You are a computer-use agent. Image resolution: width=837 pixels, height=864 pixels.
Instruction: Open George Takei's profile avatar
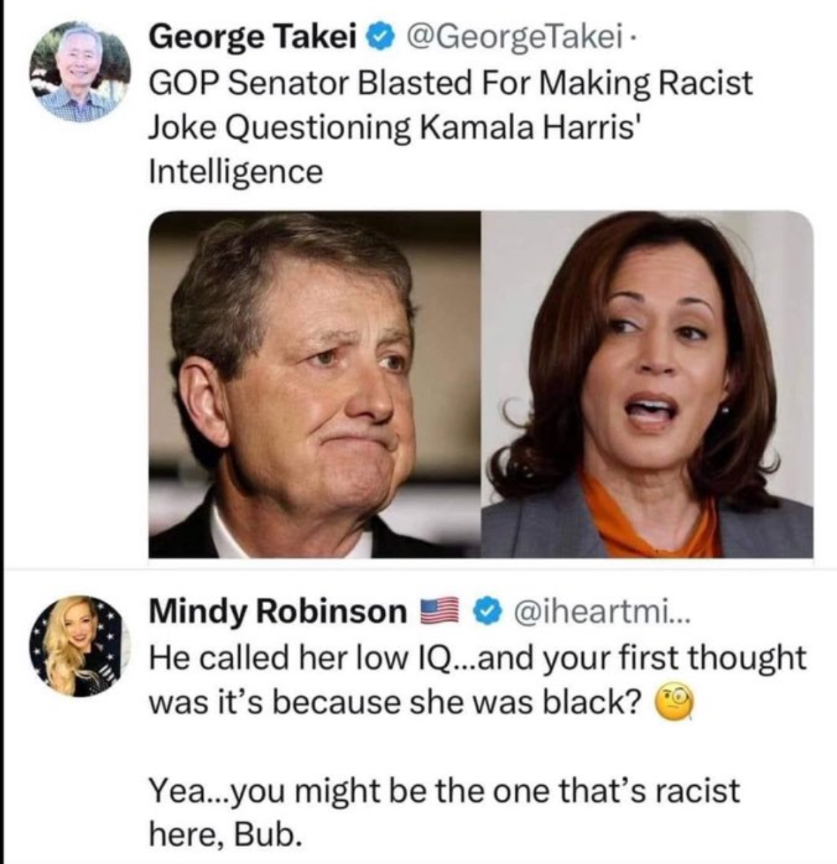(80, 71)
